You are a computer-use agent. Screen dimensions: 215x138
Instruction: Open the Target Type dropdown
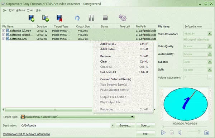coord(132,117)
